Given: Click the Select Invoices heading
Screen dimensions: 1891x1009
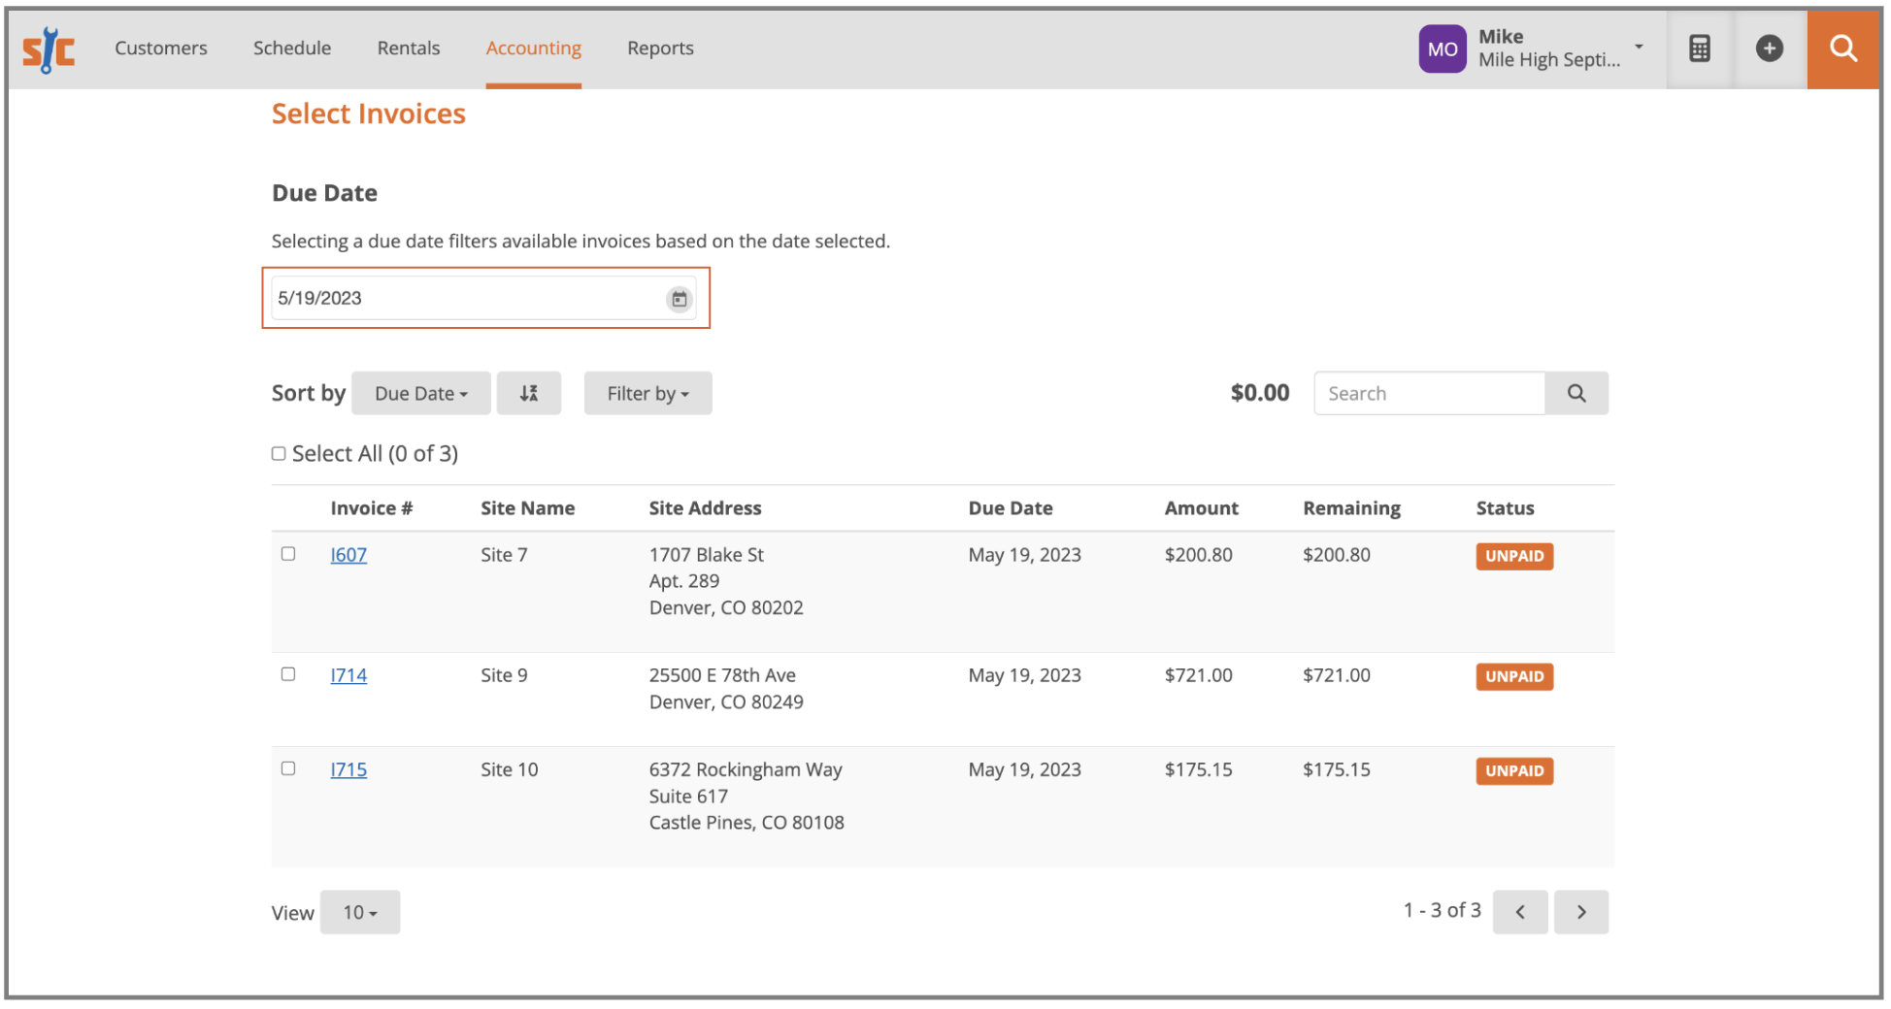Looking at the screenshot, I should click(x=369, y=114).
